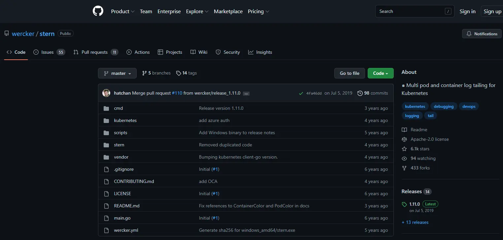Open the Security tab
This screenshot has width=503, height=240.
tap(228, 52)
